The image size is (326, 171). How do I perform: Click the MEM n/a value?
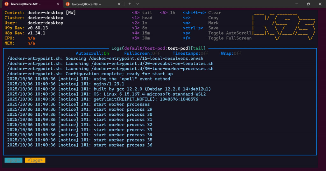point(32,43)
